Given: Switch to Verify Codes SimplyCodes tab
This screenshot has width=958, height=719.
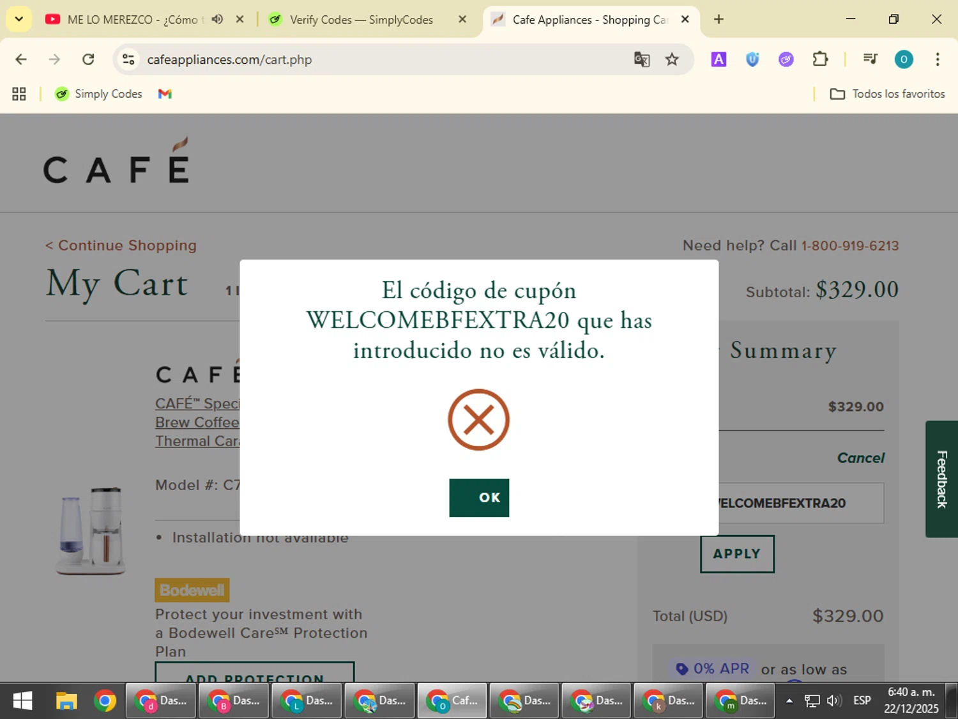Looking at the screenshot, I should coord(361,19).
